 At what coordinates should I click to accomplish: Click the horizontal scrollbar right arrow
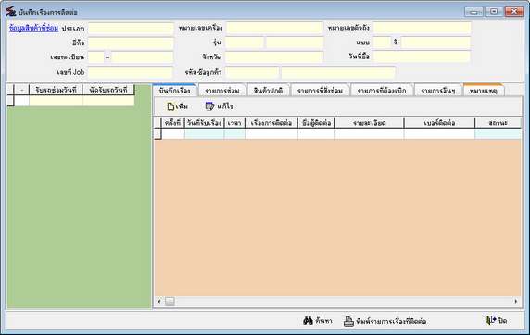[516, 302]
